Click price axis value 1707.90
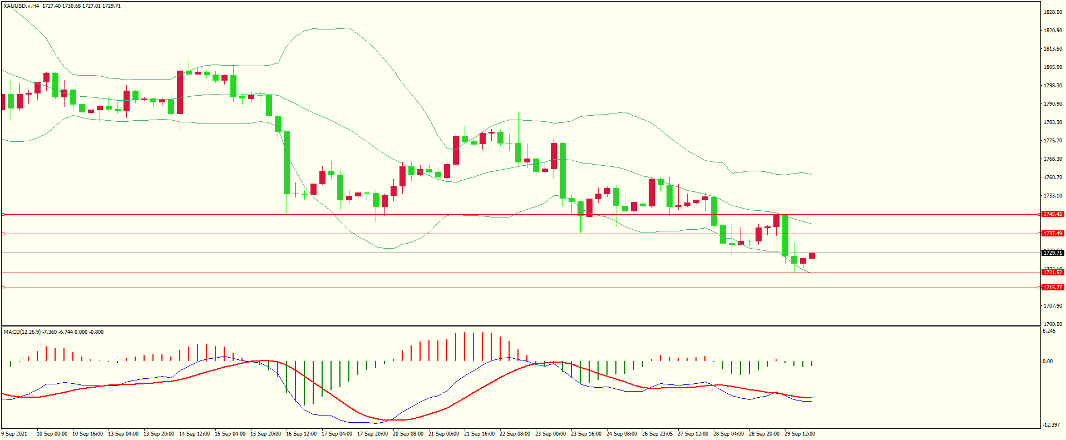 click(1053, 305)
